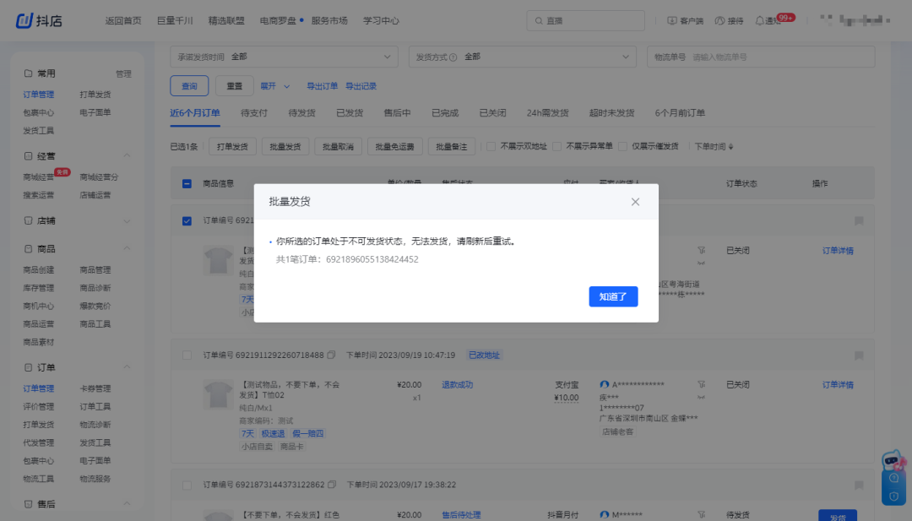Viewport: 912px width, 521px height.
Task: Close the 批量发货 dialog
Action: coord(635,202)
